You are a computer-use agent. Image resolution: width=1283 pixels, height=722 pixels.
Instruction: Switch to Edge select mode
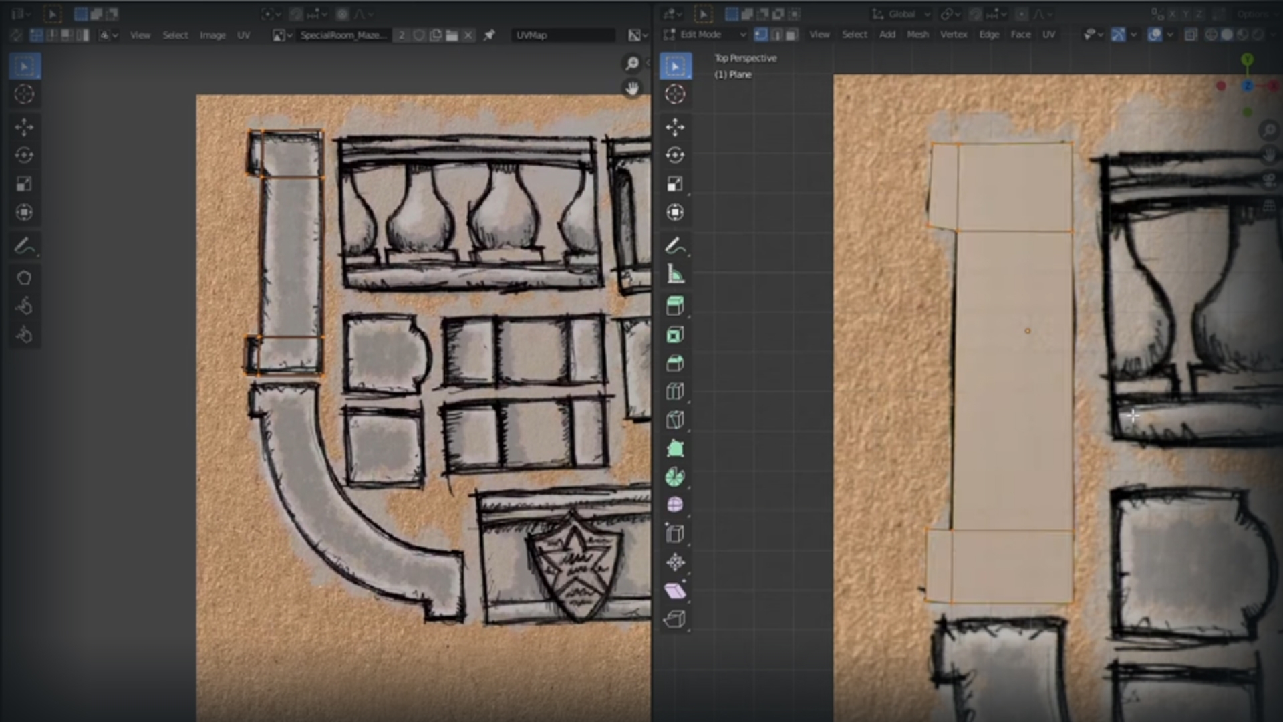click(x=777, y=34)
